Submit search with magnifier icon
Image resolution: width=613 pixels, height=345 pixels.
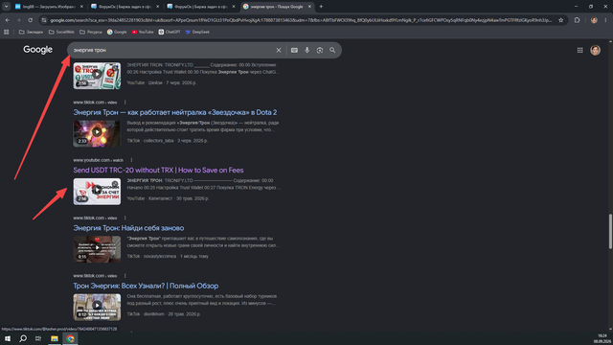tap(332, 50)
